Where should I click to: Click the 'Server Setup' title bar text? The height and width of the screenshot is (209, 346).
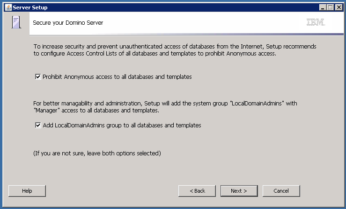tap(30, 7)
